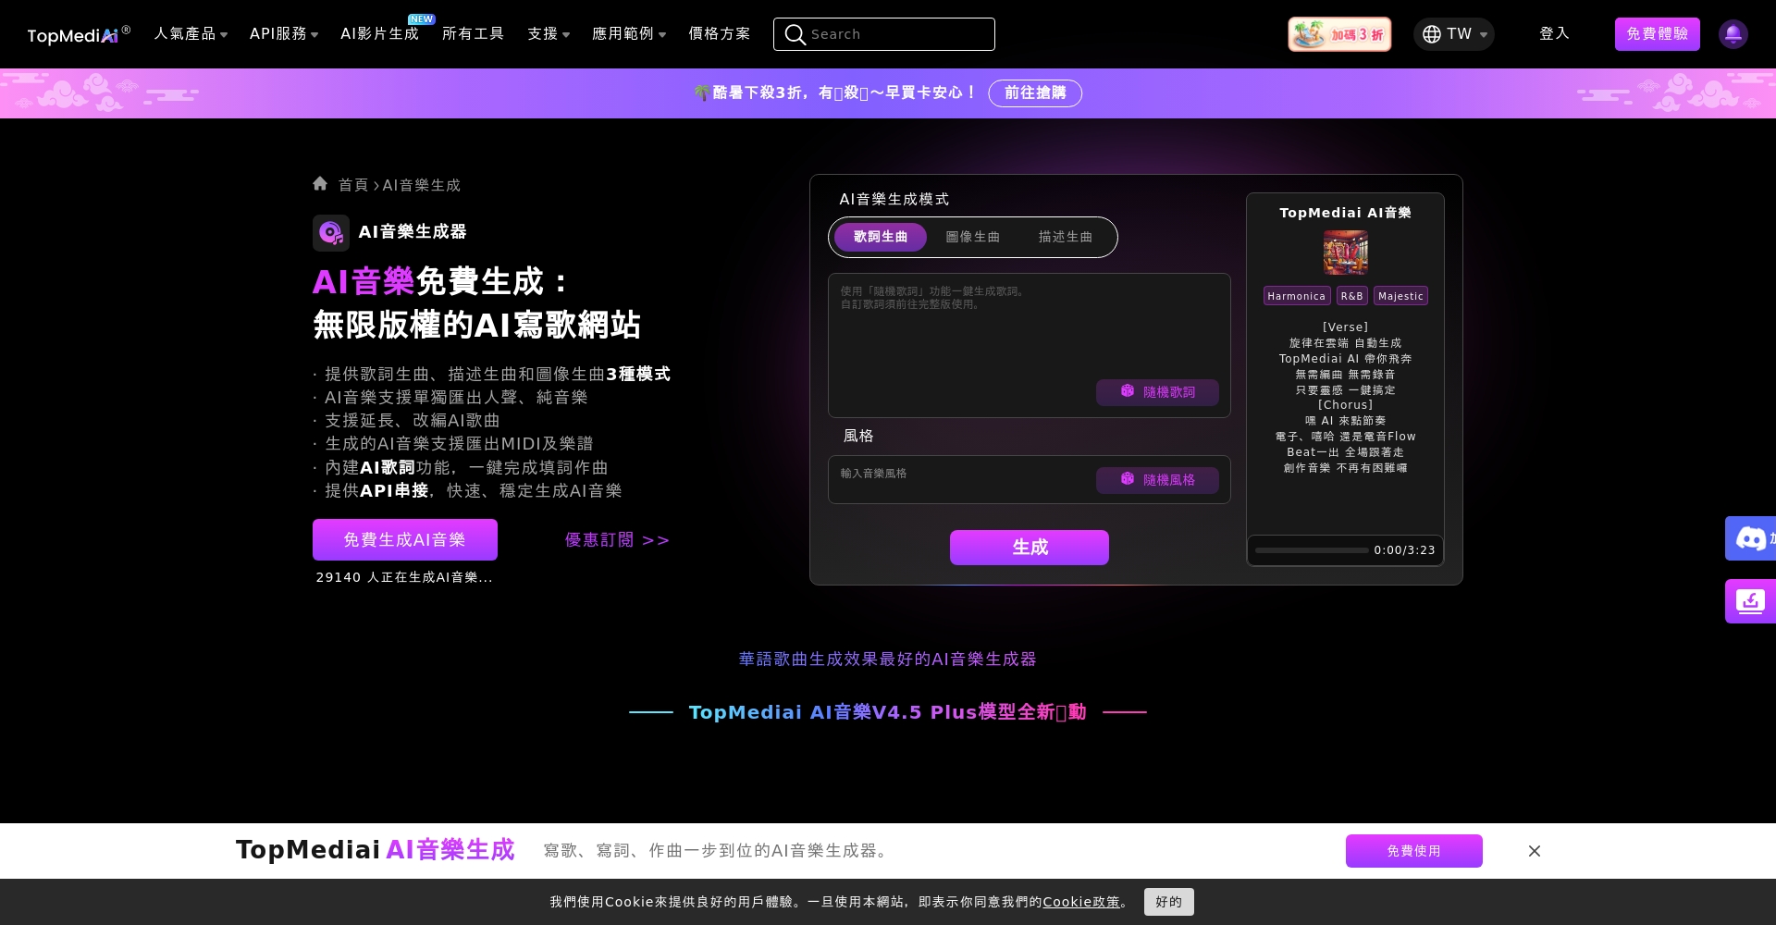1776x925 pixels.
Task: Open the Cookie政策 link
Action: 1081,902
